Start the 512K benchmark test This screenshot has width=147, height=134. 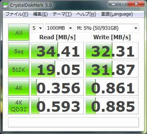coord(19,69)
